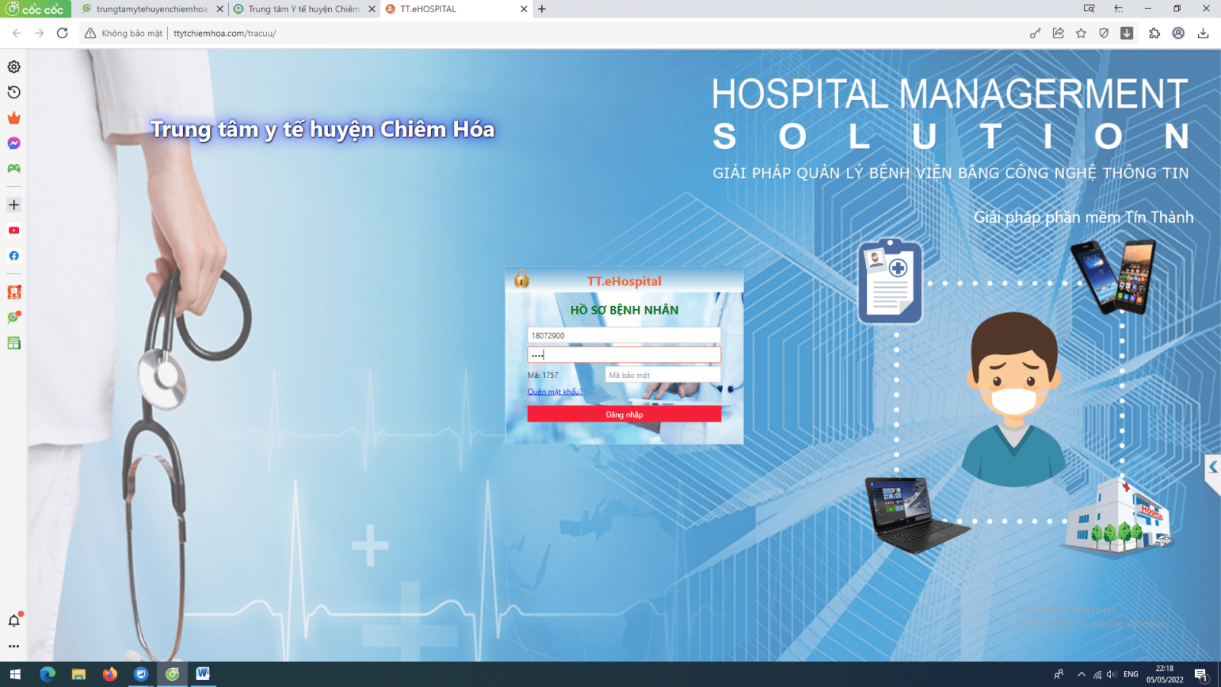Open Cốc Cốc sidebar settings gear

14,67
